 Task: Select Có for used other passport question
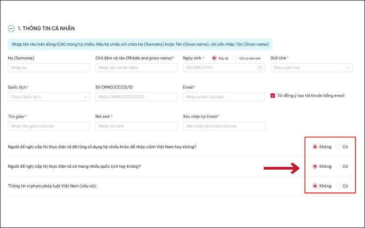(x=338, y=147)
